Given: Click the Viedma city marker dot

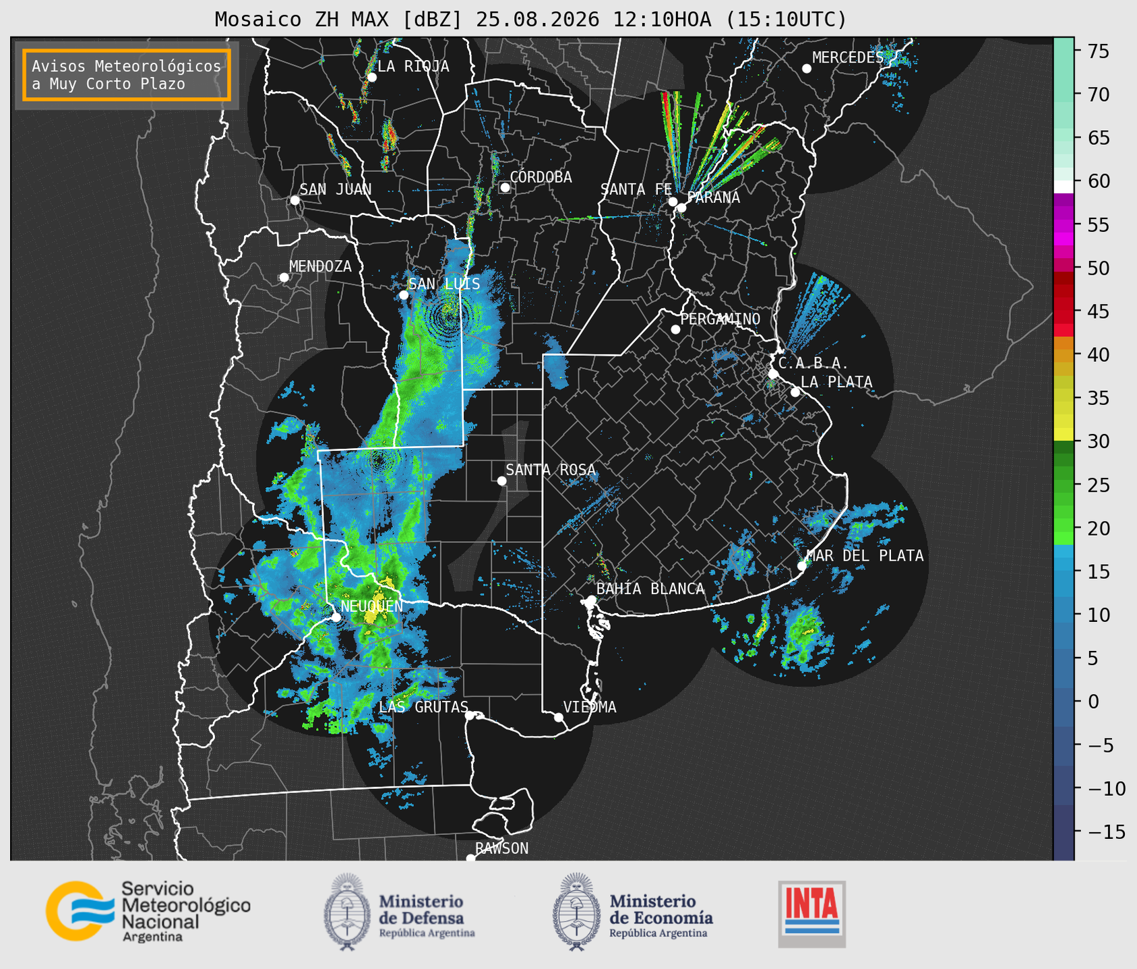Looking at the screenshot, I should [558, 717].
